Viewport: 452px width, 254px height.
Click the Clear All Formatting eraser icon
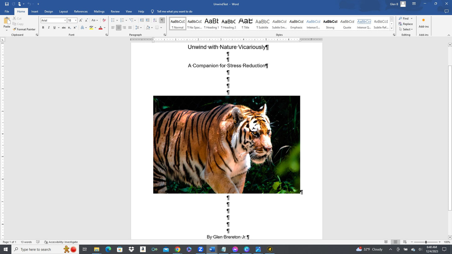(x=104, y=20)
